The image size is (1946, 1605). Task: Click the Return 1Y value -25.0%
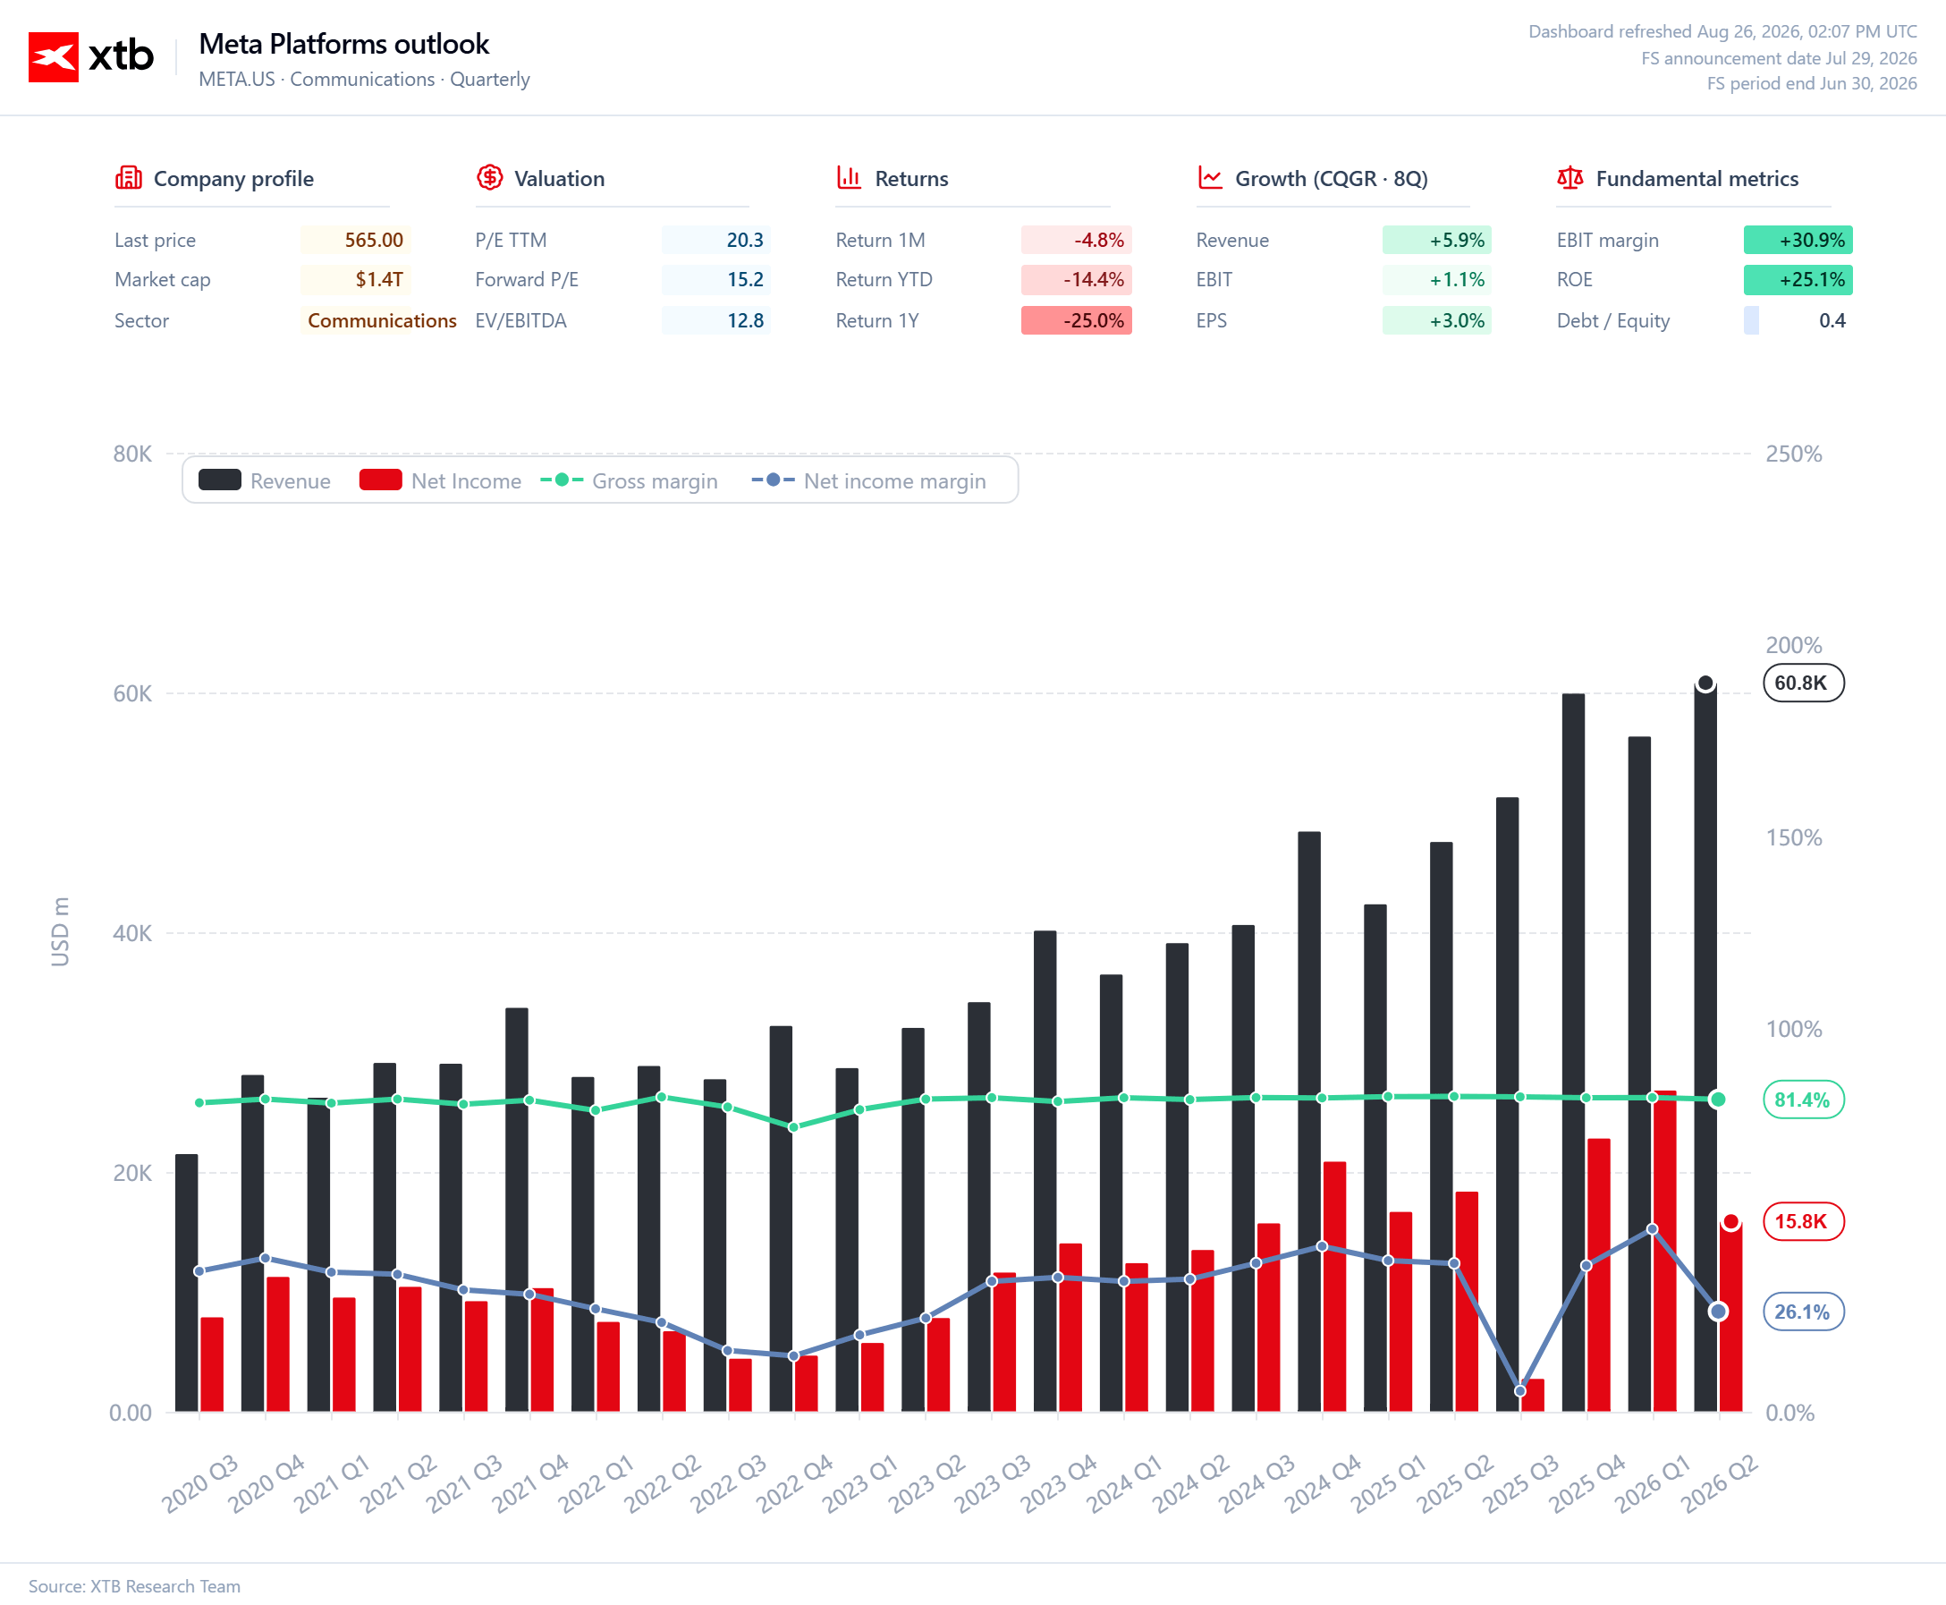[1077, 321]
